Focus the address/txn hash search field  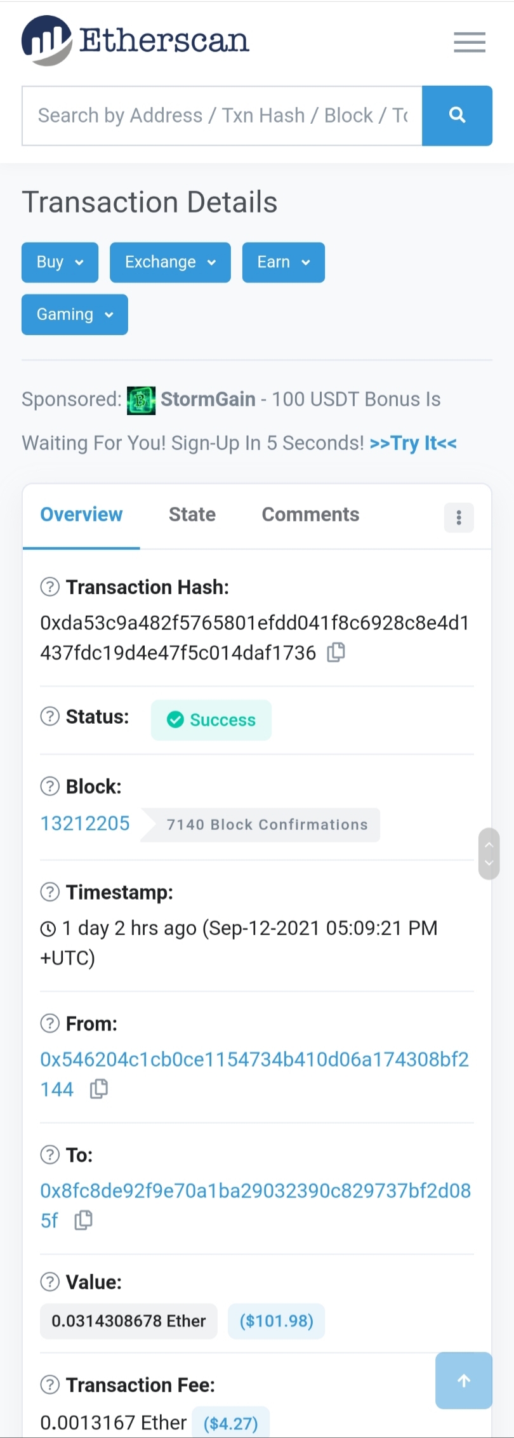pyautogui.click(x=222, y=116)
